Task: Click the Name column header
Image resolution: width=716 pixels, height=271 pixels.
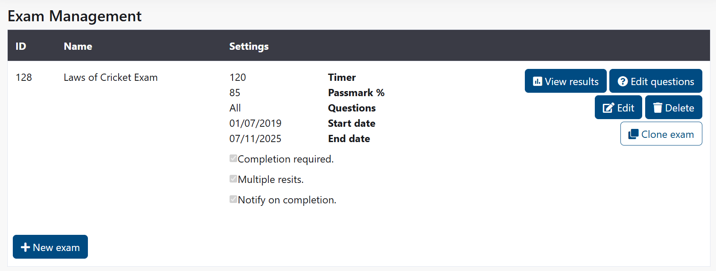Action: (x=78, y=46)
